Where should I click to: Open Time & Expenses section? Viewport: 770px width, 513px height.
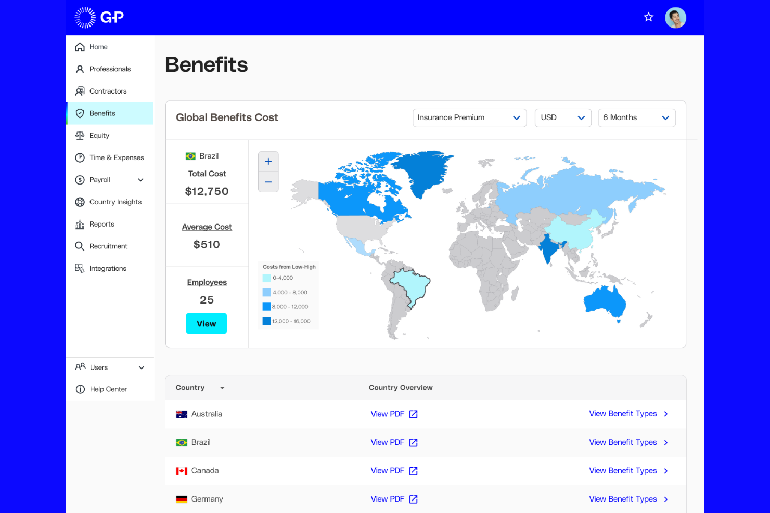tap(117, 157)
